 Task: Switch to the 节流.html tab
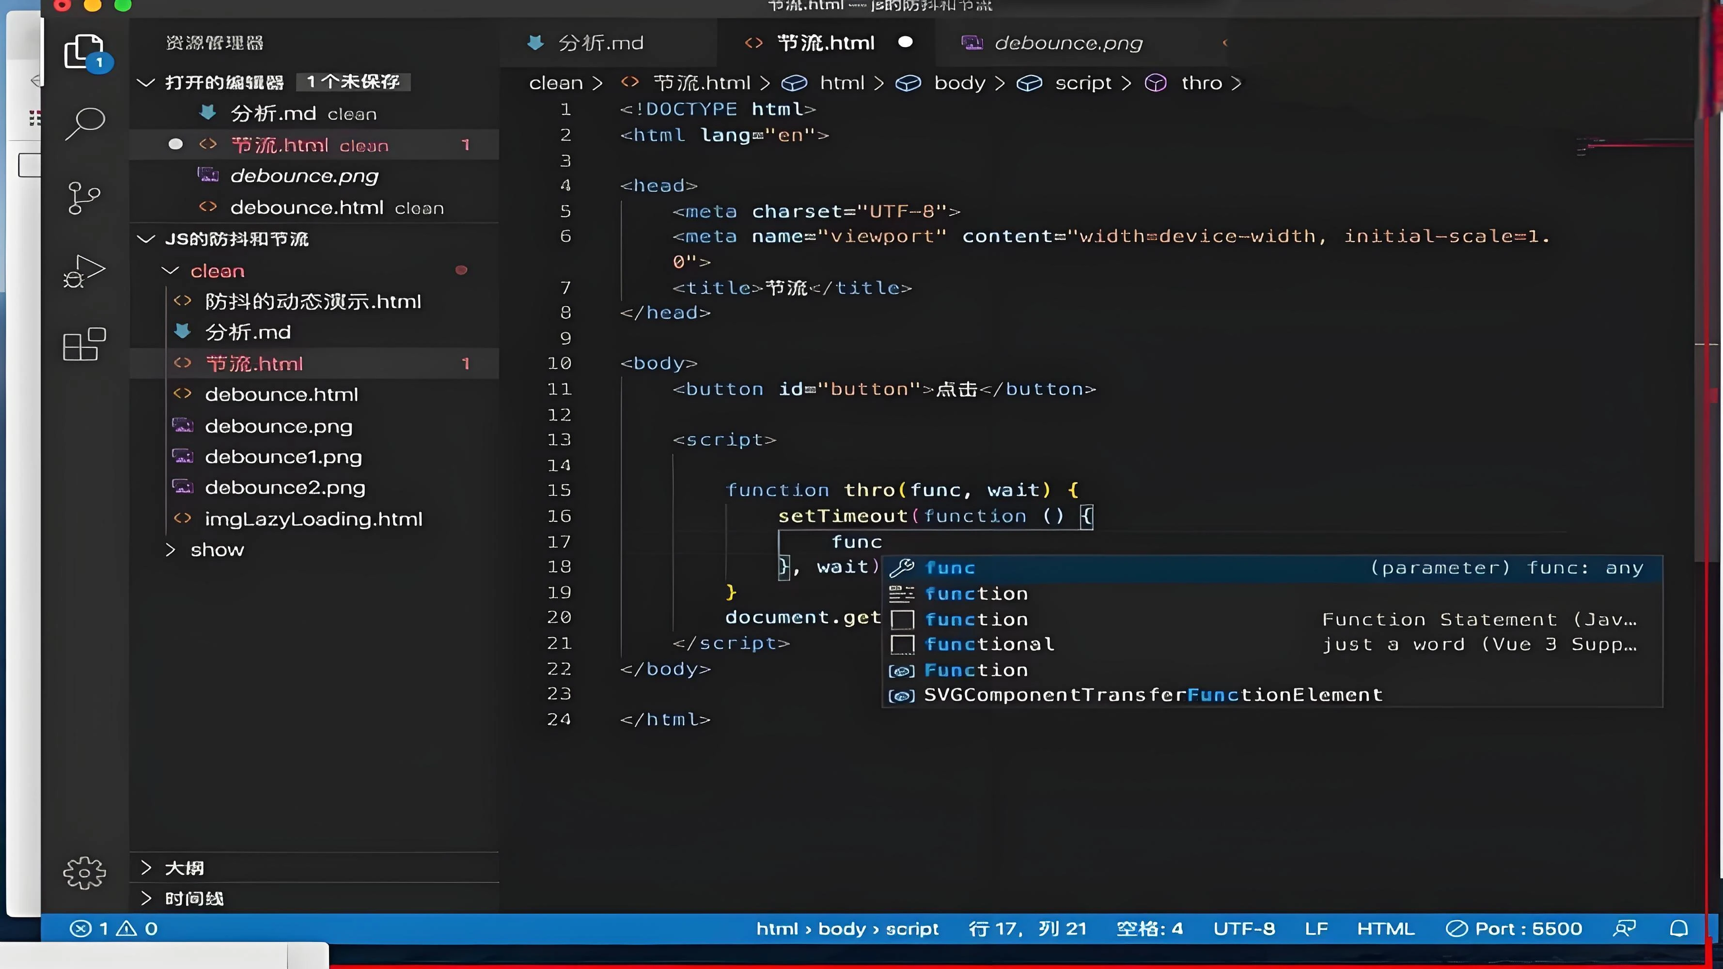point(826,43)
